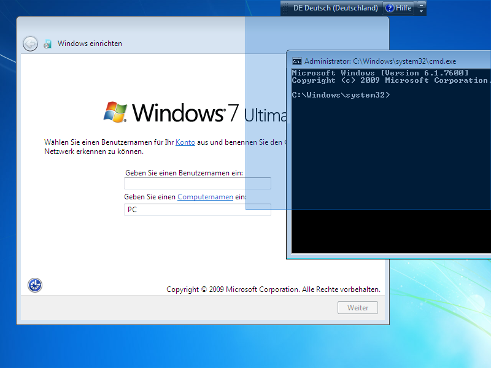491x368 pixels.
Task: Click the cmd.exe window title text
Action: click(x=380, y=61)
